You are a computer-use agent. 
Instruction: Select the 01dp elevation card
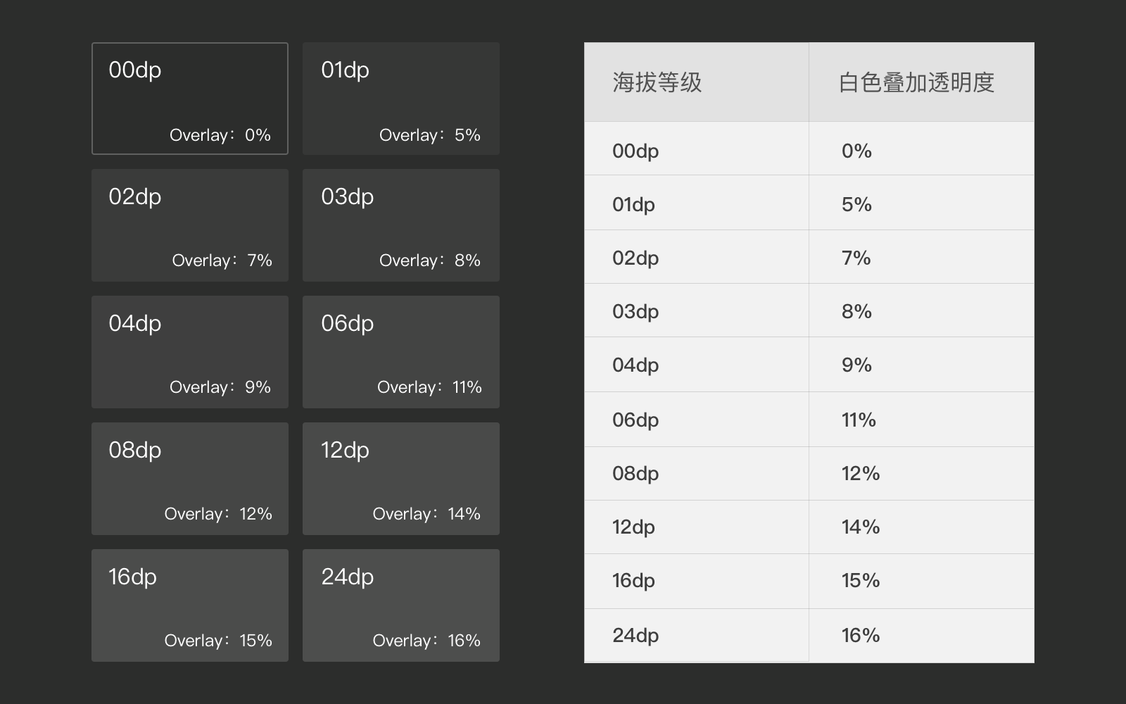pos(400,99)
